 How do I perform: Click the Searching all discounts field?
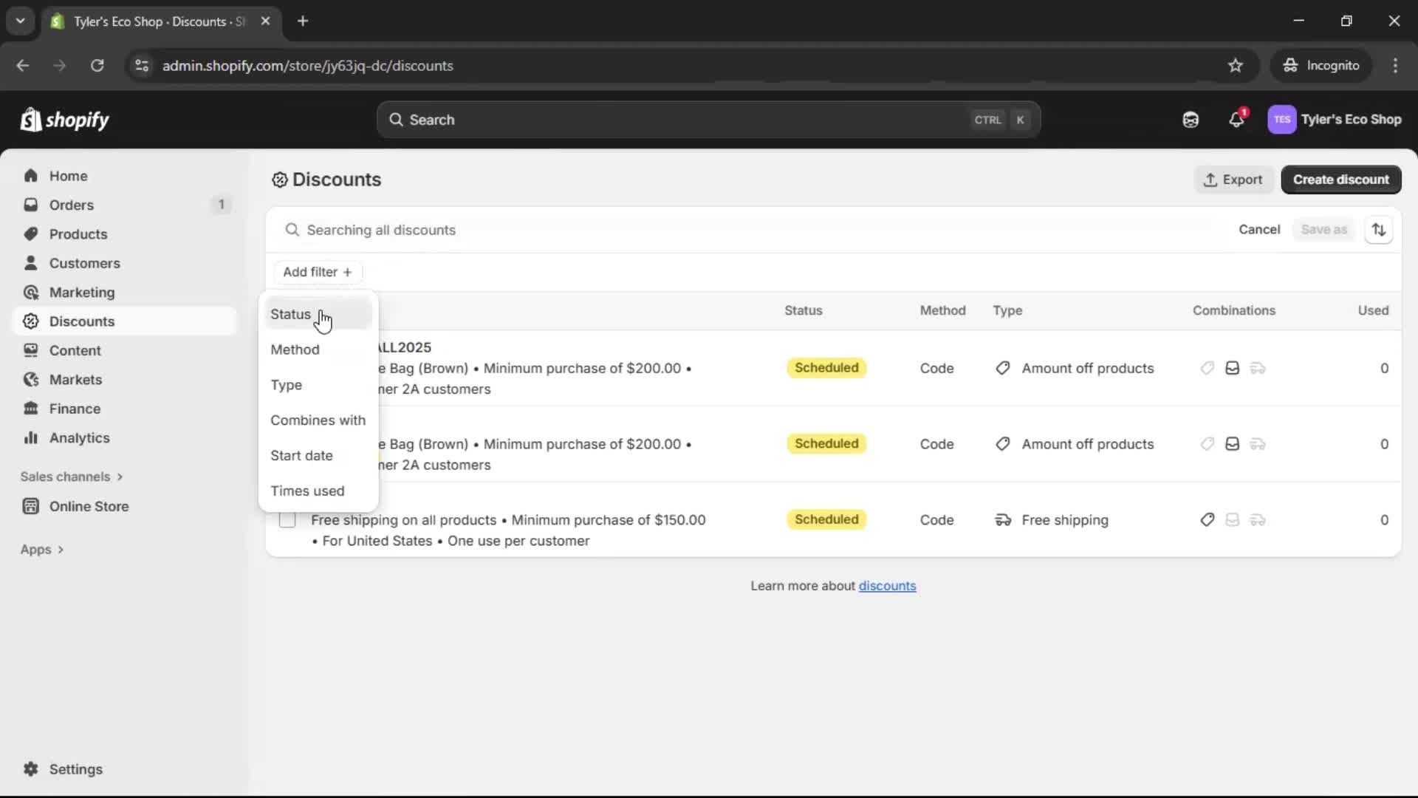pyautogui.click(x=517, y=230)
